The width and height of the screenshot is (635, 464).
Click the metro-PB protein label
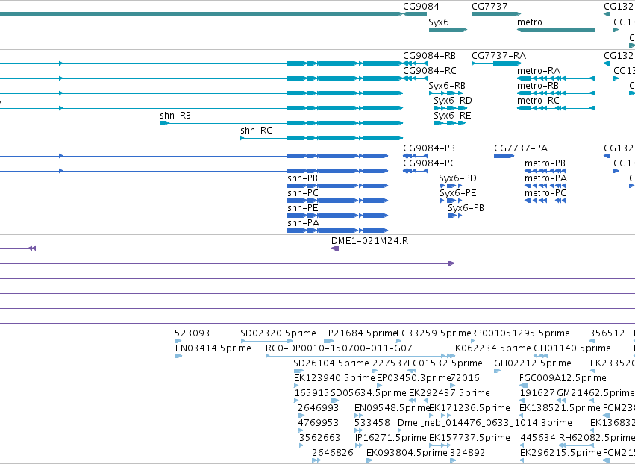tap(545, 163)
